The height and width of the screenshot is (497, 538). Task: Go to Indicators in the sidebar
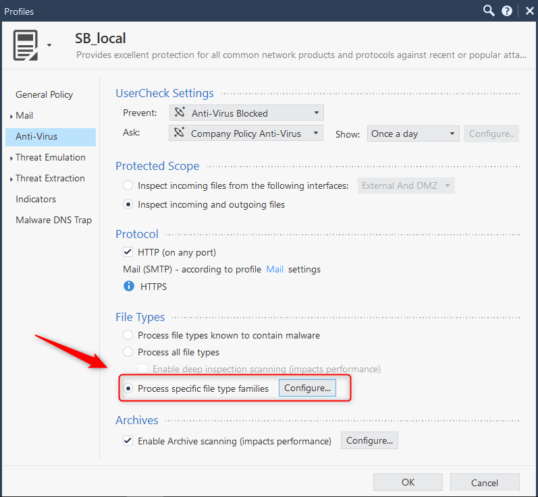(36, 199)
